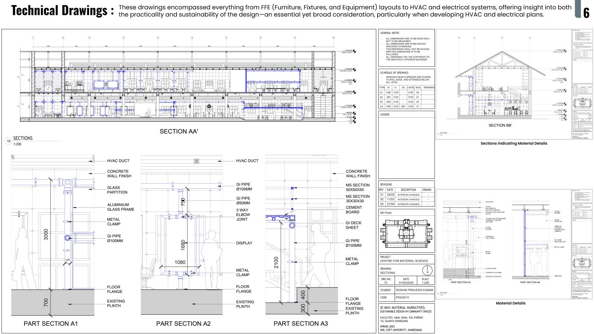Click the "SECTIONS" sheet title above 1:200
Image resolution: width=594 pixels, height=334 pixels.
point(23,138)
